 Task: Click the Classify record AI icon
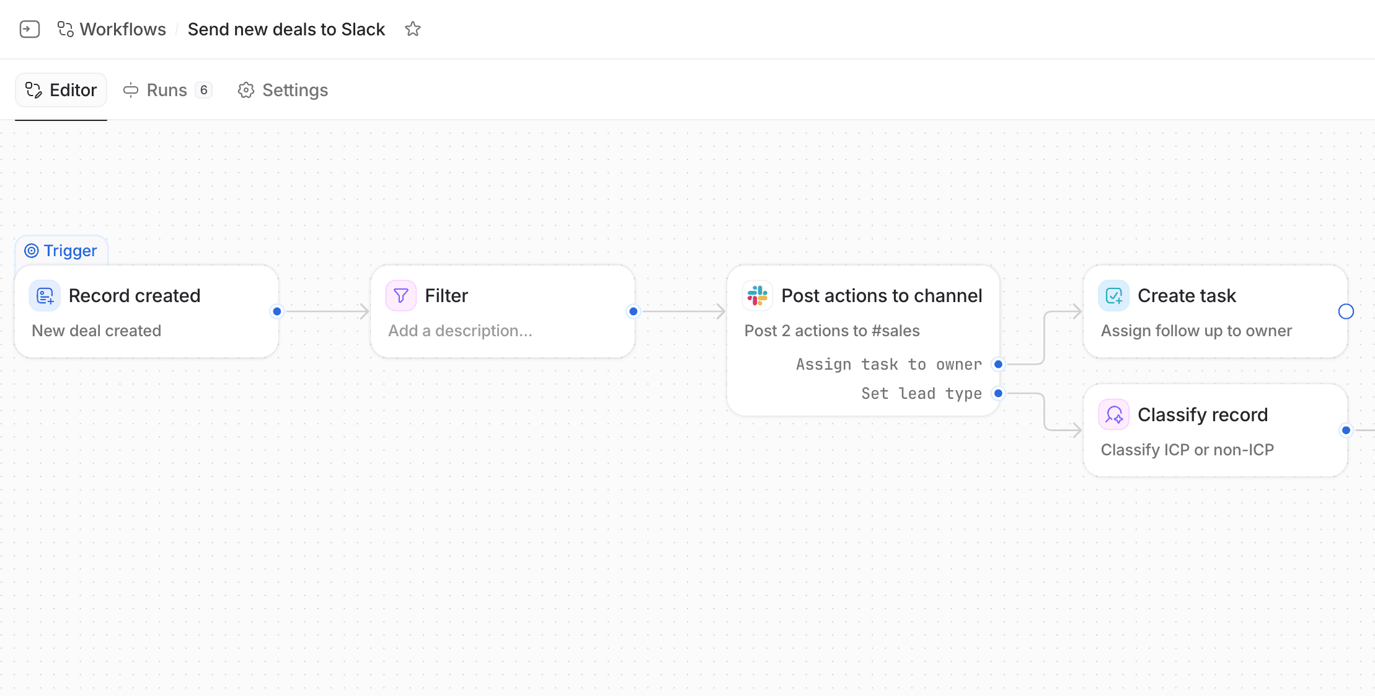pos(1114,415)
